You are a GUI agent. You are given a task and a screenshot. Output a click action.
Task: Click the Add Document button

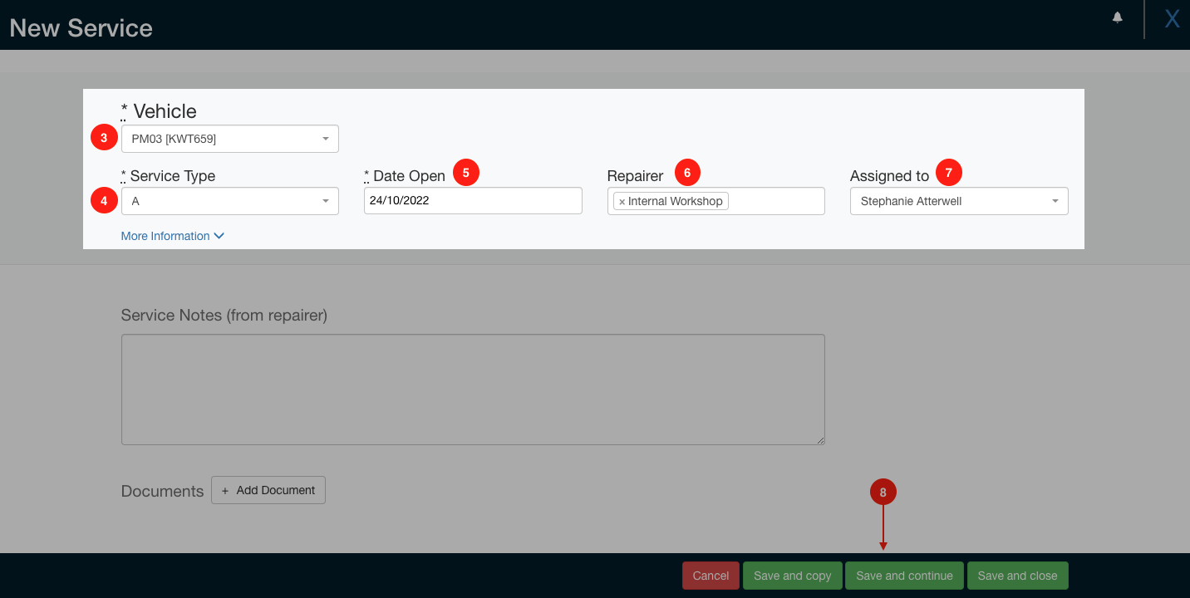coord(268,490)
